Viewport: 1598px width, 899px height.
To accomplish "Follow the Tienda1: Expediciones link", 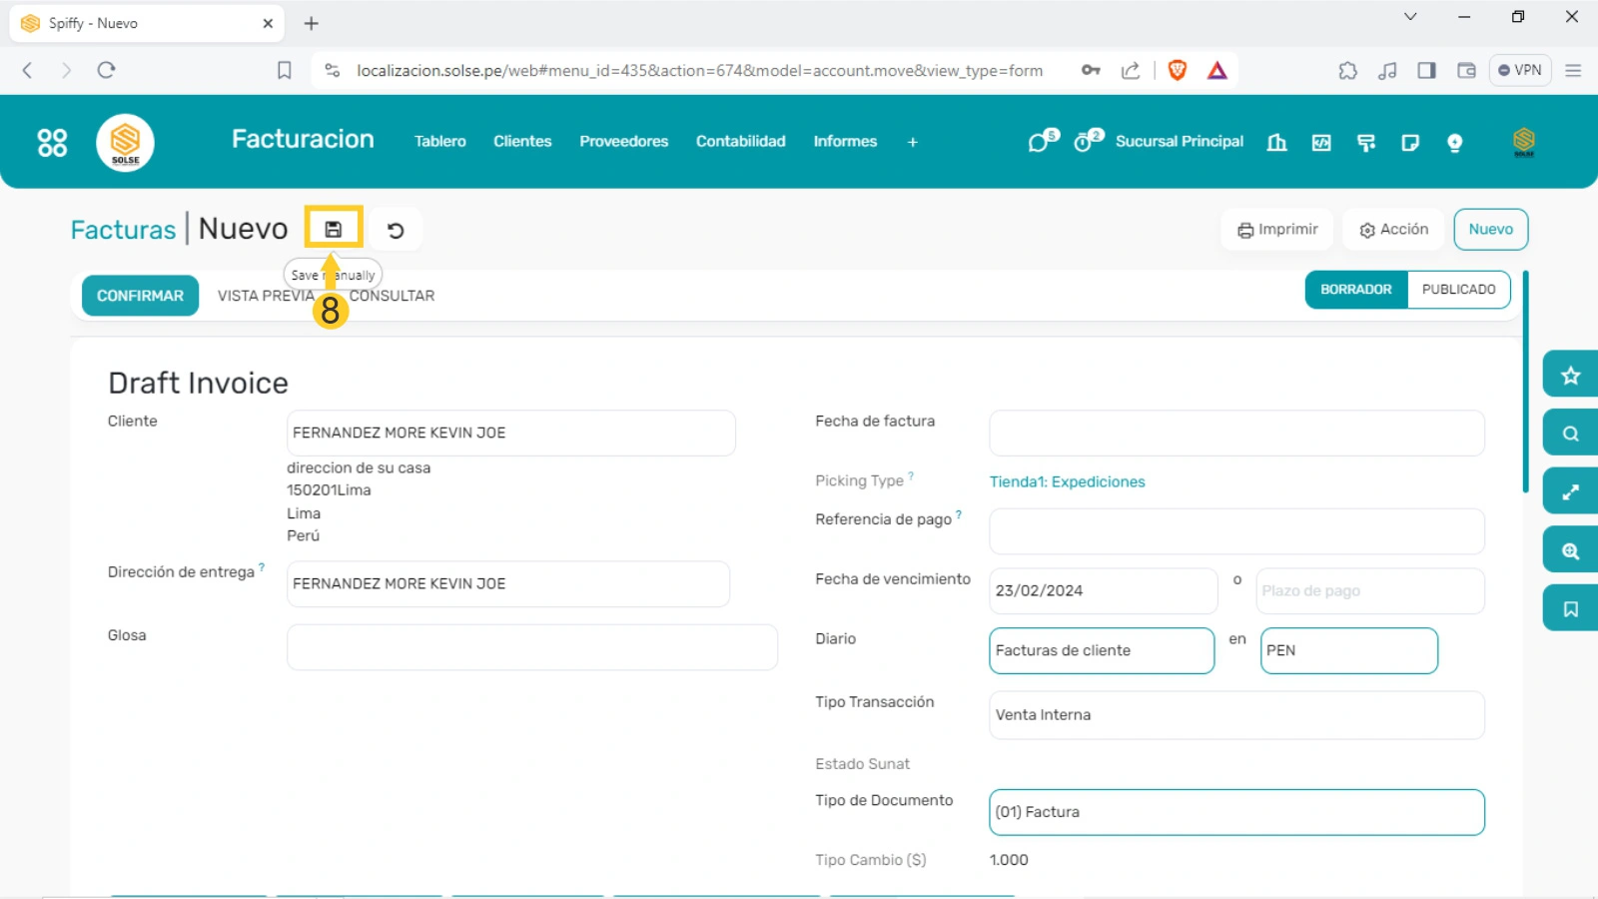I will (x=1067, y=481).
